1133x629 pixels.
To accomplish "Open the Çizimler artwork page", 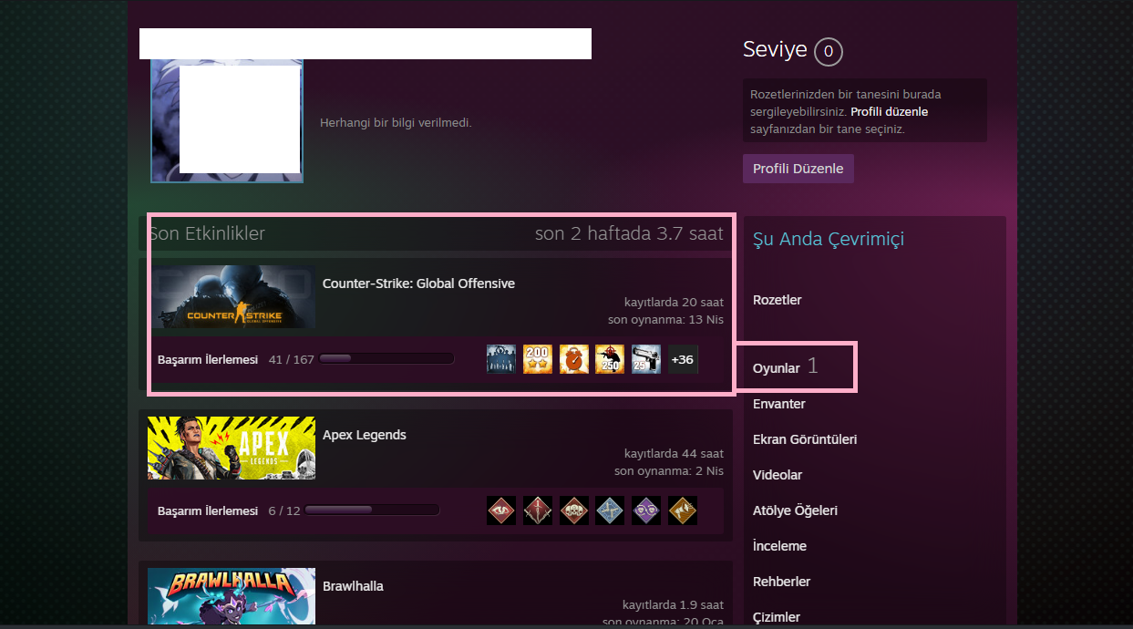I will 777,617.
